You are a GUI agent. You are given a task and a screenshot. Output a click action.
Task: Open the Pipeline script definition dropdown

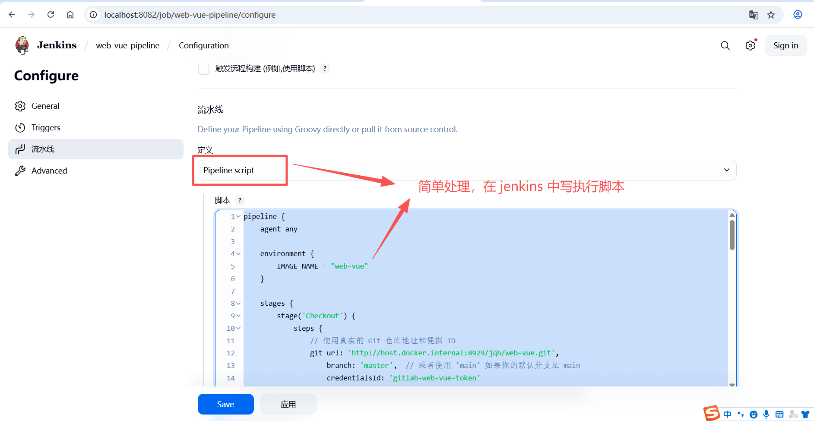(467, 170)
